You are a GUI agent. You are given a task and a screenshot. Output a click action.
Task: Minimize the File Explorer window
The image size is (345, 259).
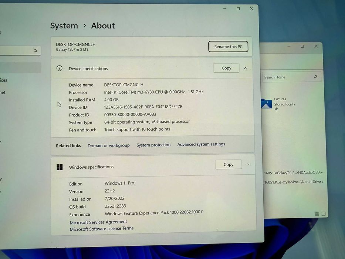pyautogui.click(x=289, y=46)
